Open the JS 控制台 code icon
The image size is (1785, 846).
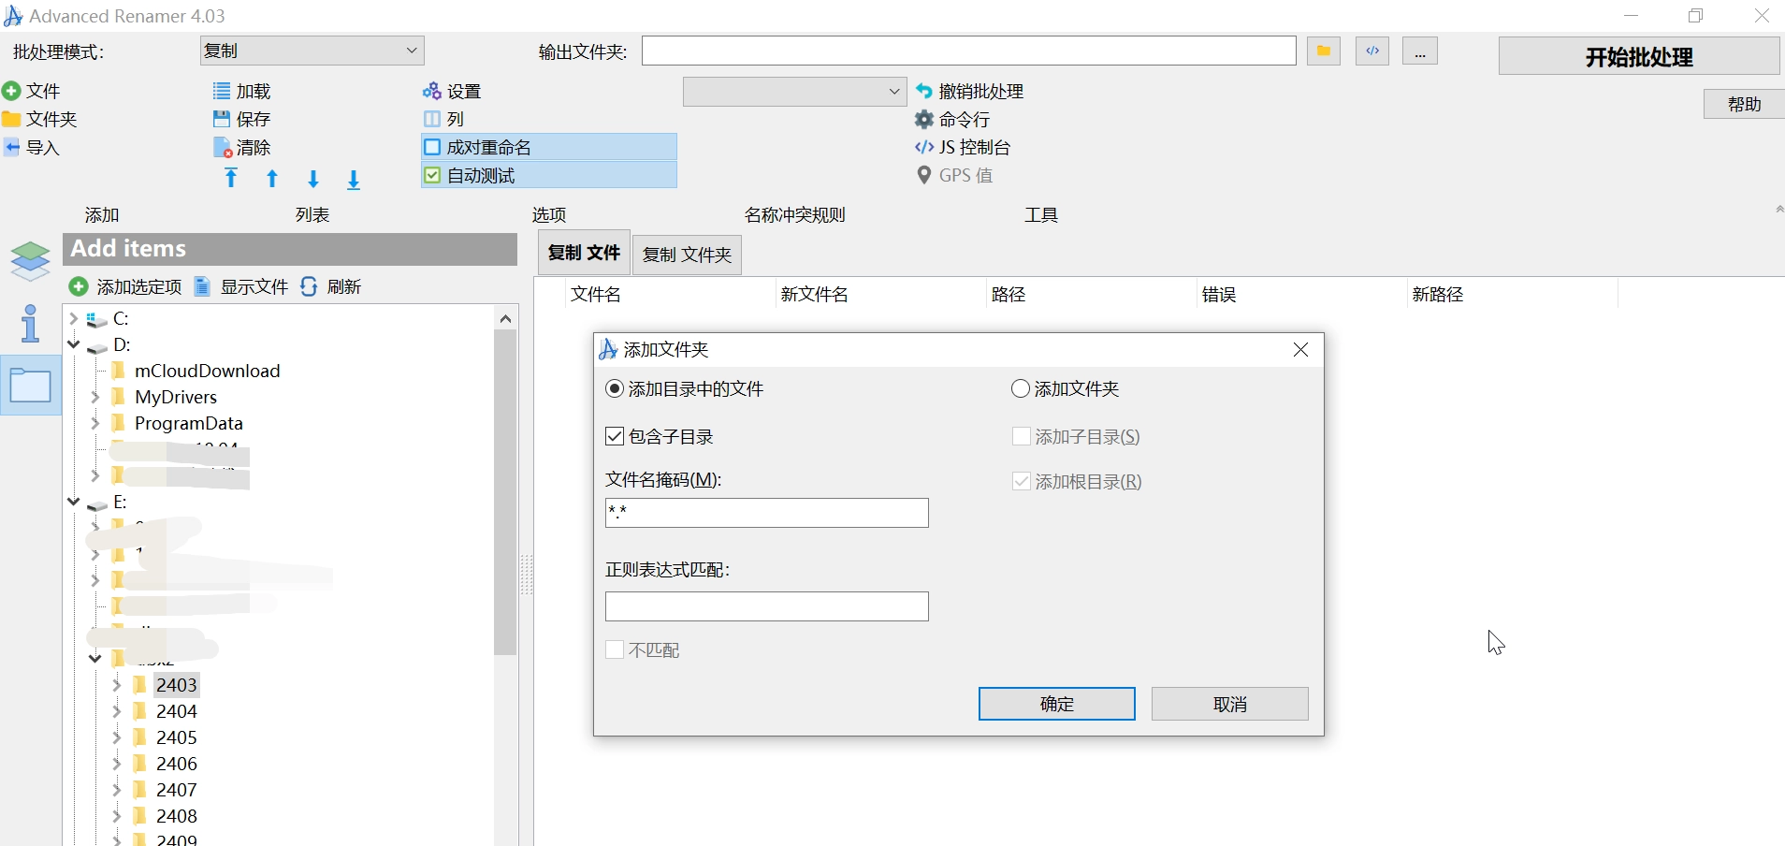[923, 147]
